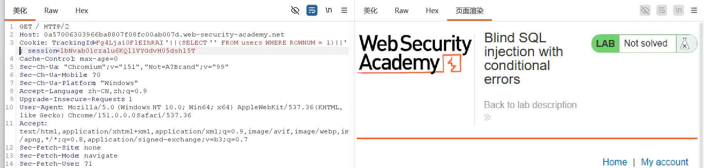Toggle \n display icon in response panel
Viewport: 704px width, 168px height.
(679, 10)
